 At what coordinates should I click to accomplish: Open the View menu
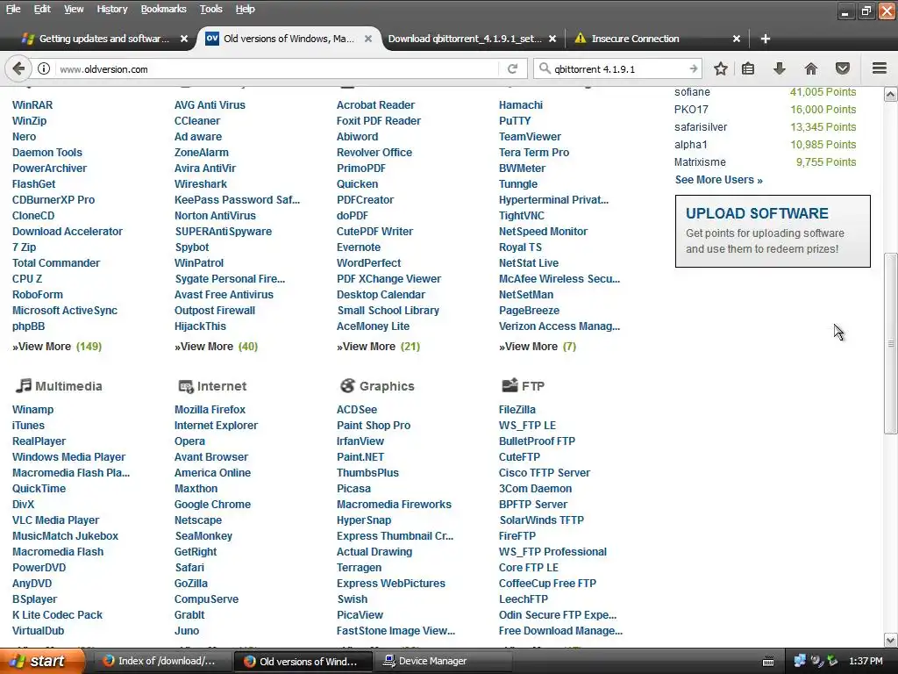[74, 9]
